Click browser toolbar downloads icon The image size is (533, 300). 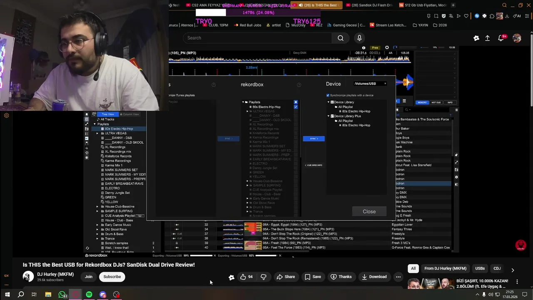point(507,16)
